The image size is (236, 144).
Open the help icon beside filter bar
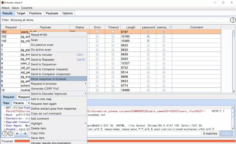233,20
